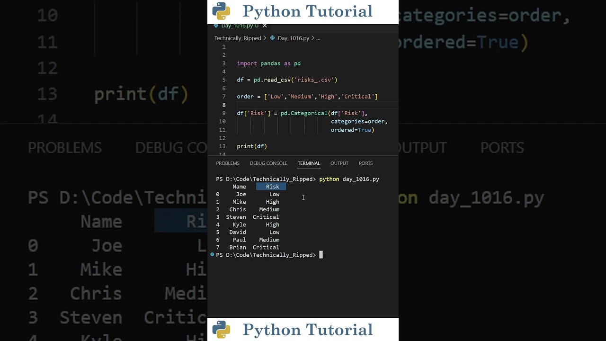Image resolution: width=606 pixels, height=341 pixels.
Task: Close the Day_1016.py editor tab
Action: click(265, 26)
